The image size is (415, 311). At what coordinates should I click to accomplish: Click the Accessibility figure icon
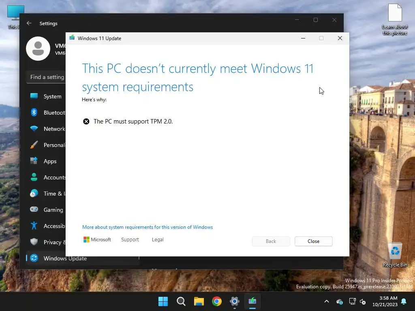pos(34,226)
